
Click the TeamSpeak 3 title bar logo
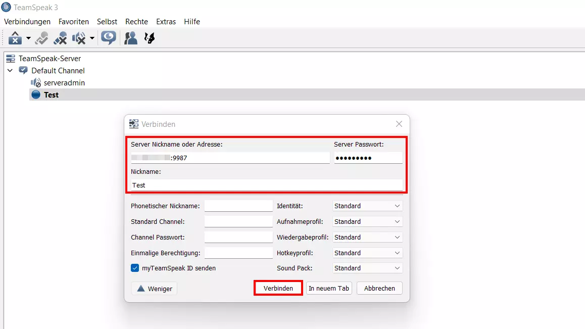(6, 7)
